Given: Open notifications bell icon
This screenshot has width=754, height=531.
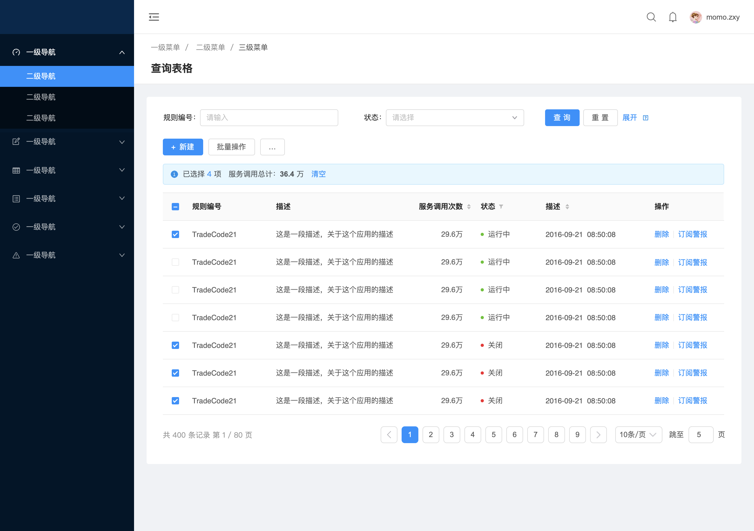Looking at the screenshot, I should tap(673, 17).
